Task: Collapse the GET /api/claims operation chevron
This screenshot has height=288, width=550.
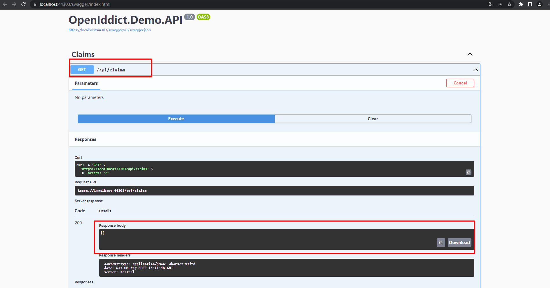Action: [476, 70]
